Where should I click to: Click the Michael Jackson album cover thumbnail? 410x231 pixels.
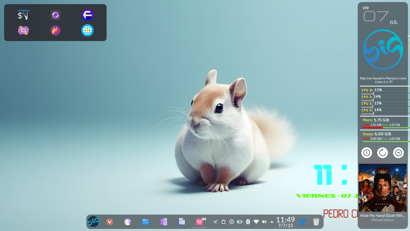pos(383,188)
